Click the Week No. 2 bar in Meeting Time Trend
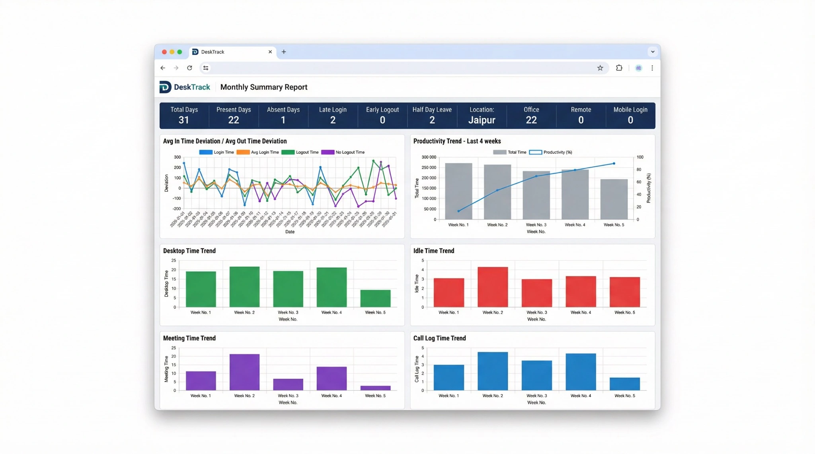Screen dimensions: 815x454 (x=244, y=371)
